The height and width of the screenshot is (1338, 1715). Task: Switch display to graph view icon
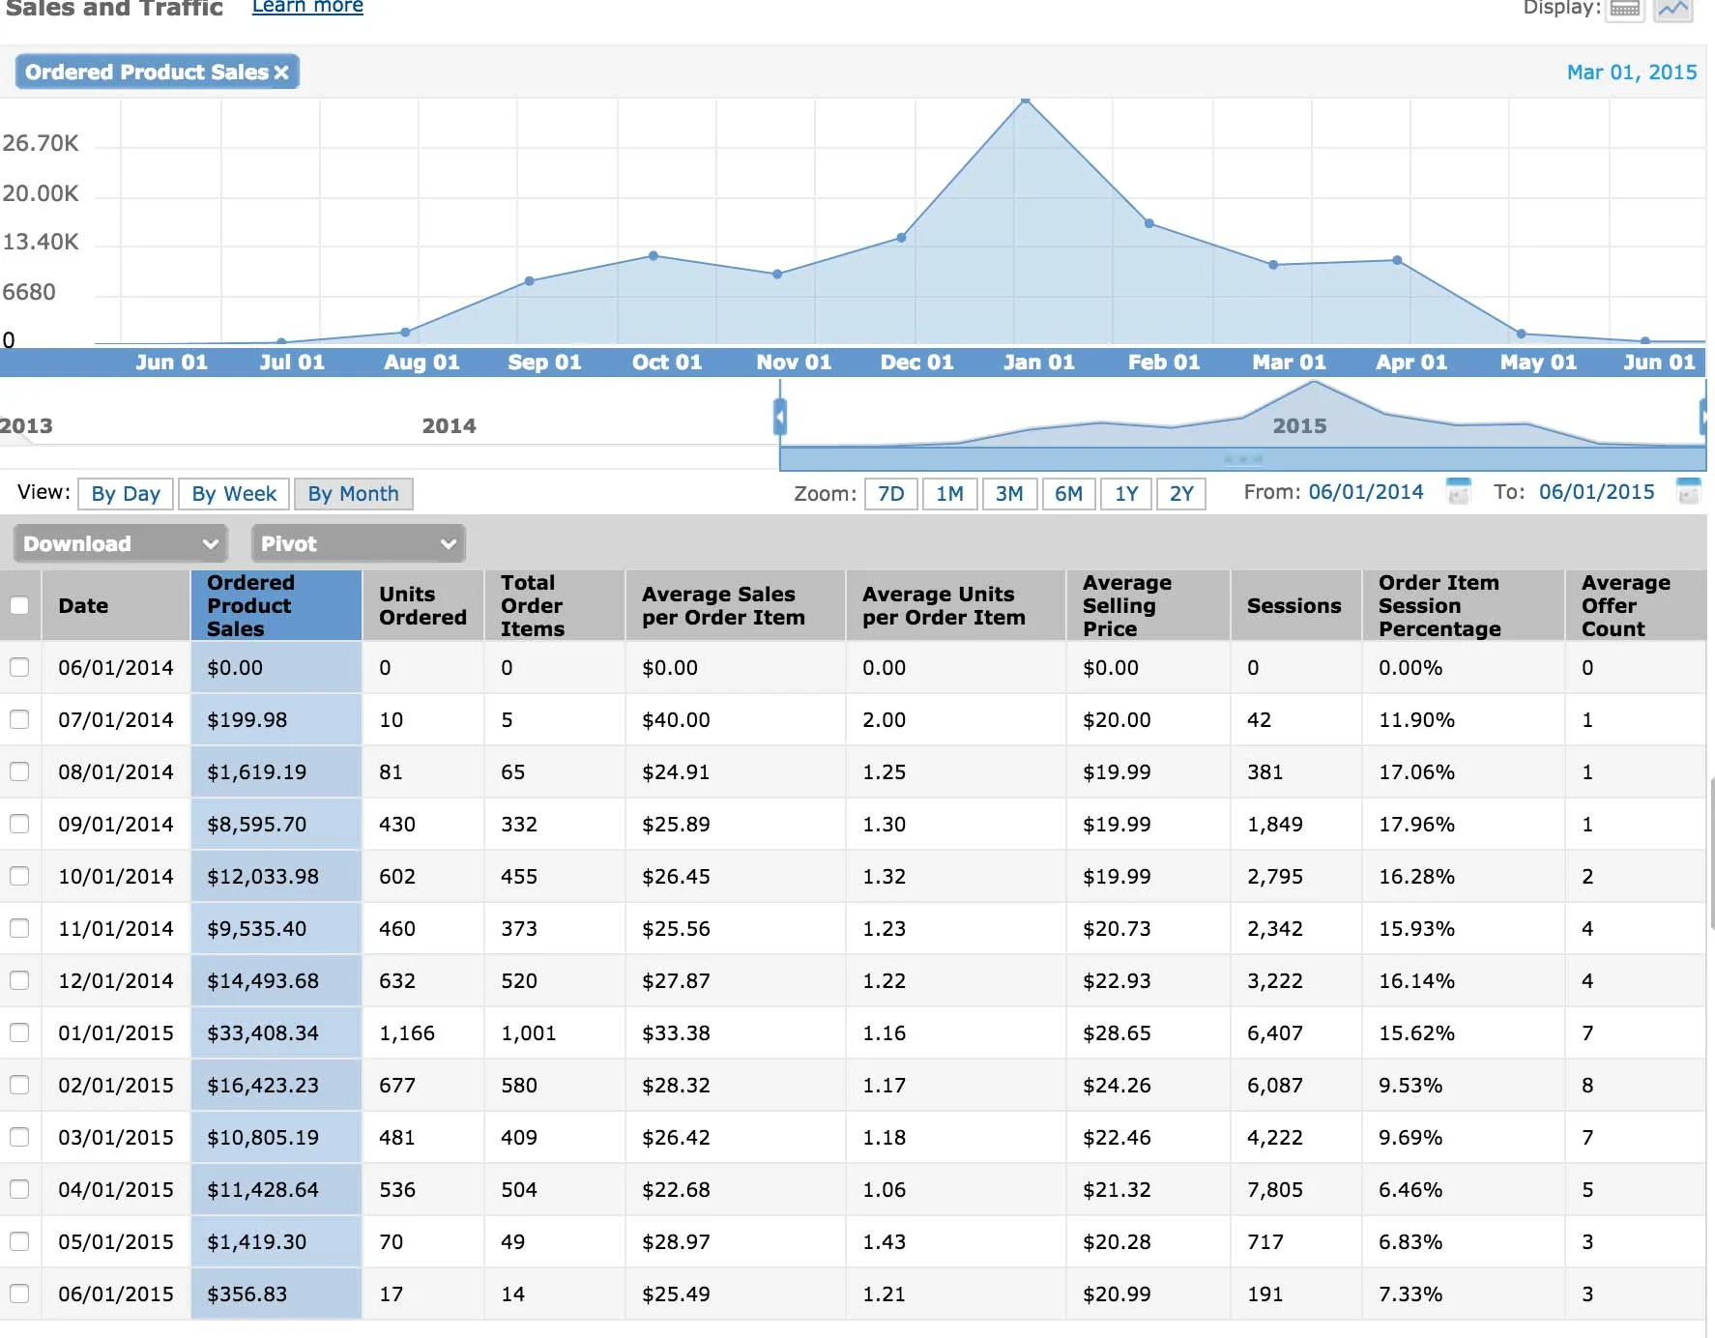[1673, 10]
